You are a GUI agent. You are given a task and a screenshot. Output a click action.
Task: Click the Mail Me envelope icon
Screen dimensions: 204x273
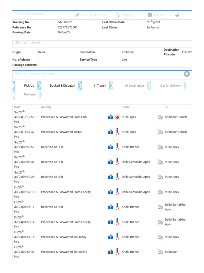(x=150, y=15)
